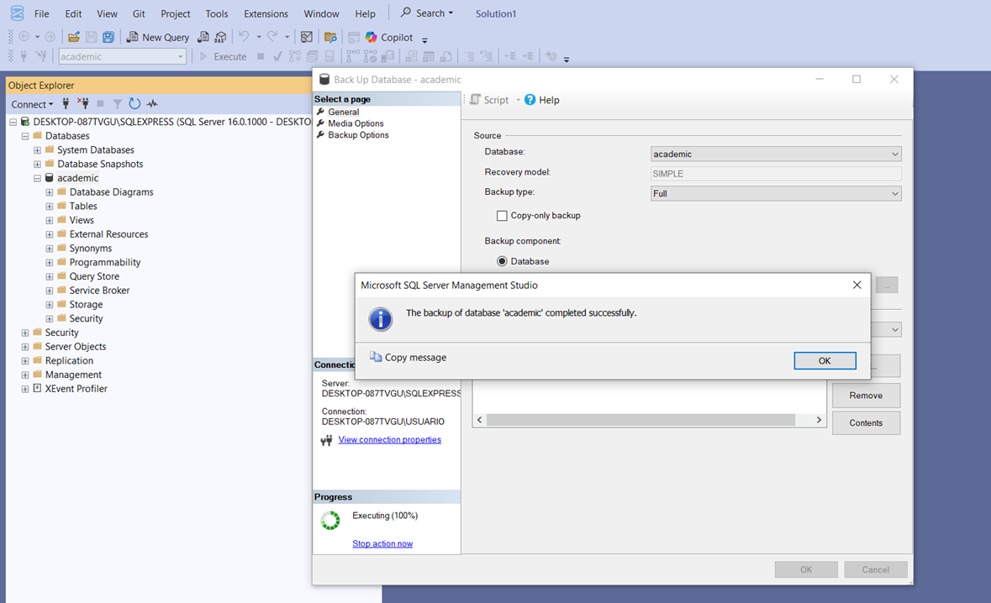
Task: Click the New Query toolbar button
Action: pos(157,37)
